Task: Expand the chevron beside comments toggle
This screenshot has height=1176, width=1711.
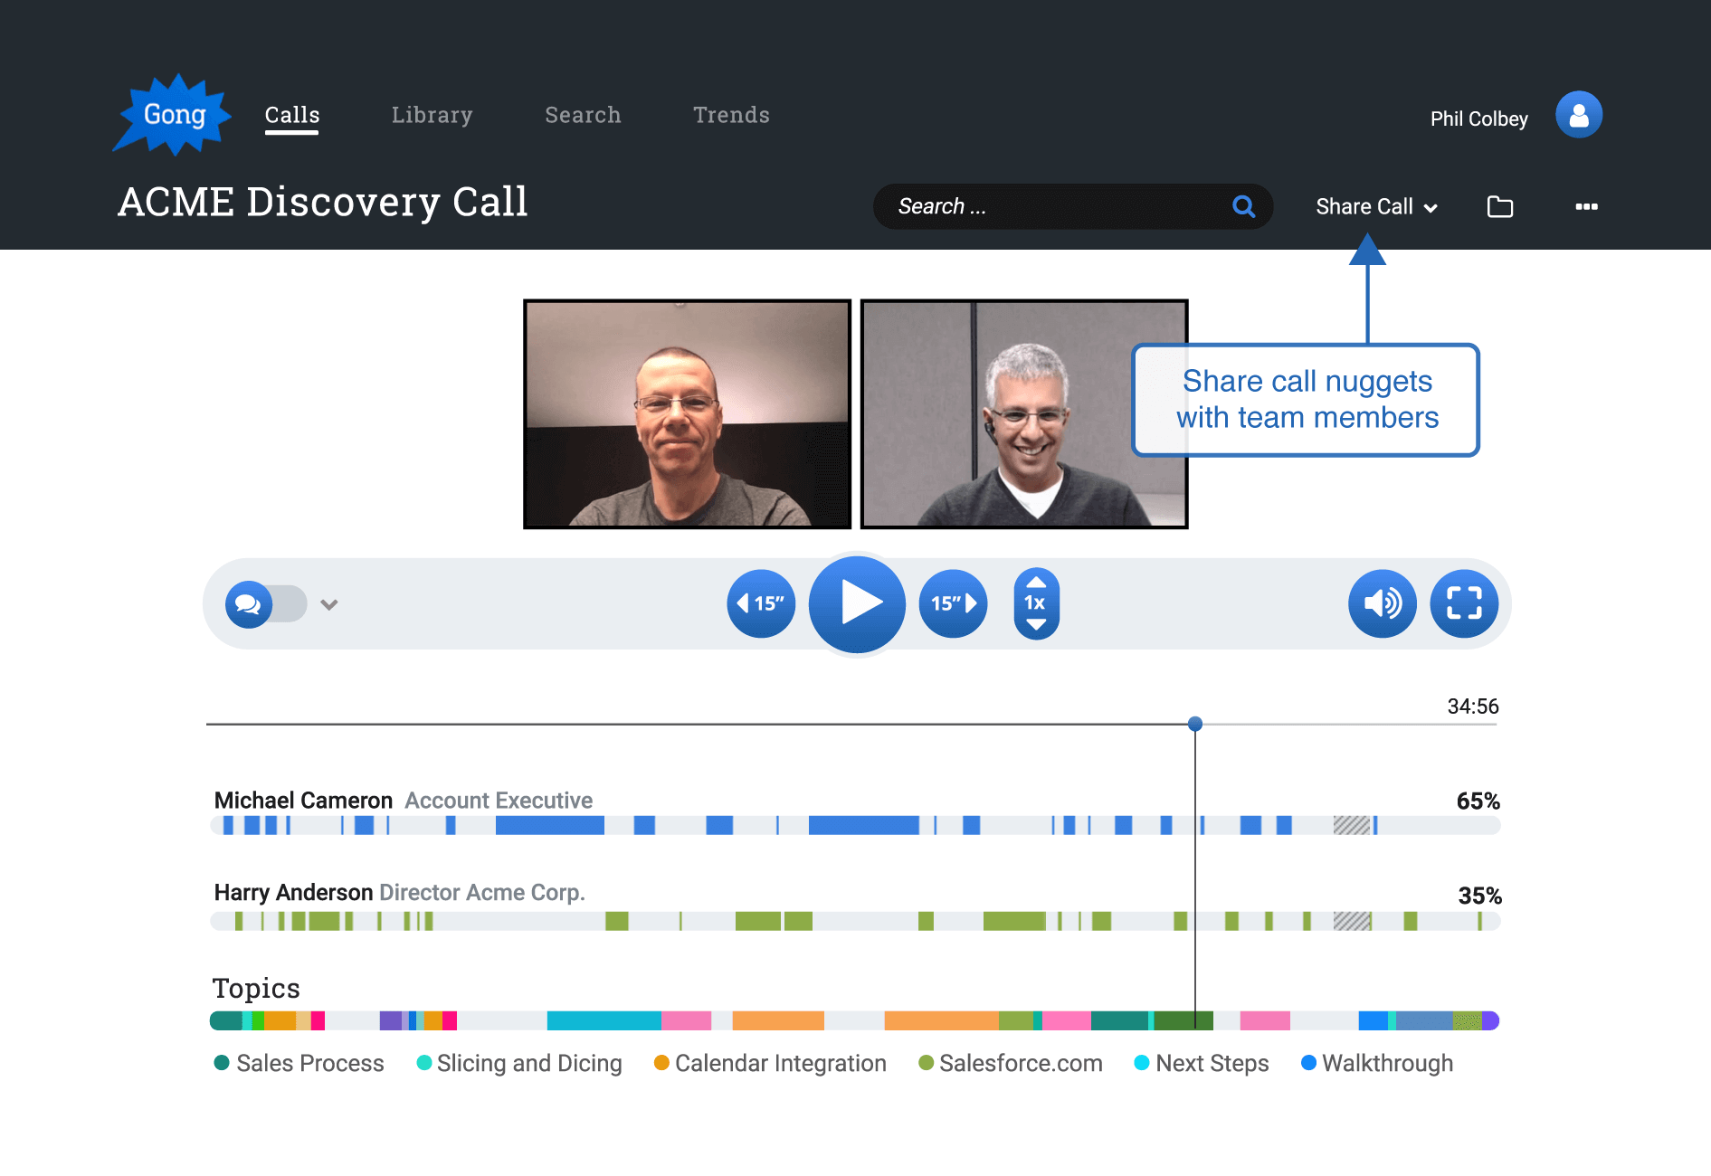Action: click(329, 604)
